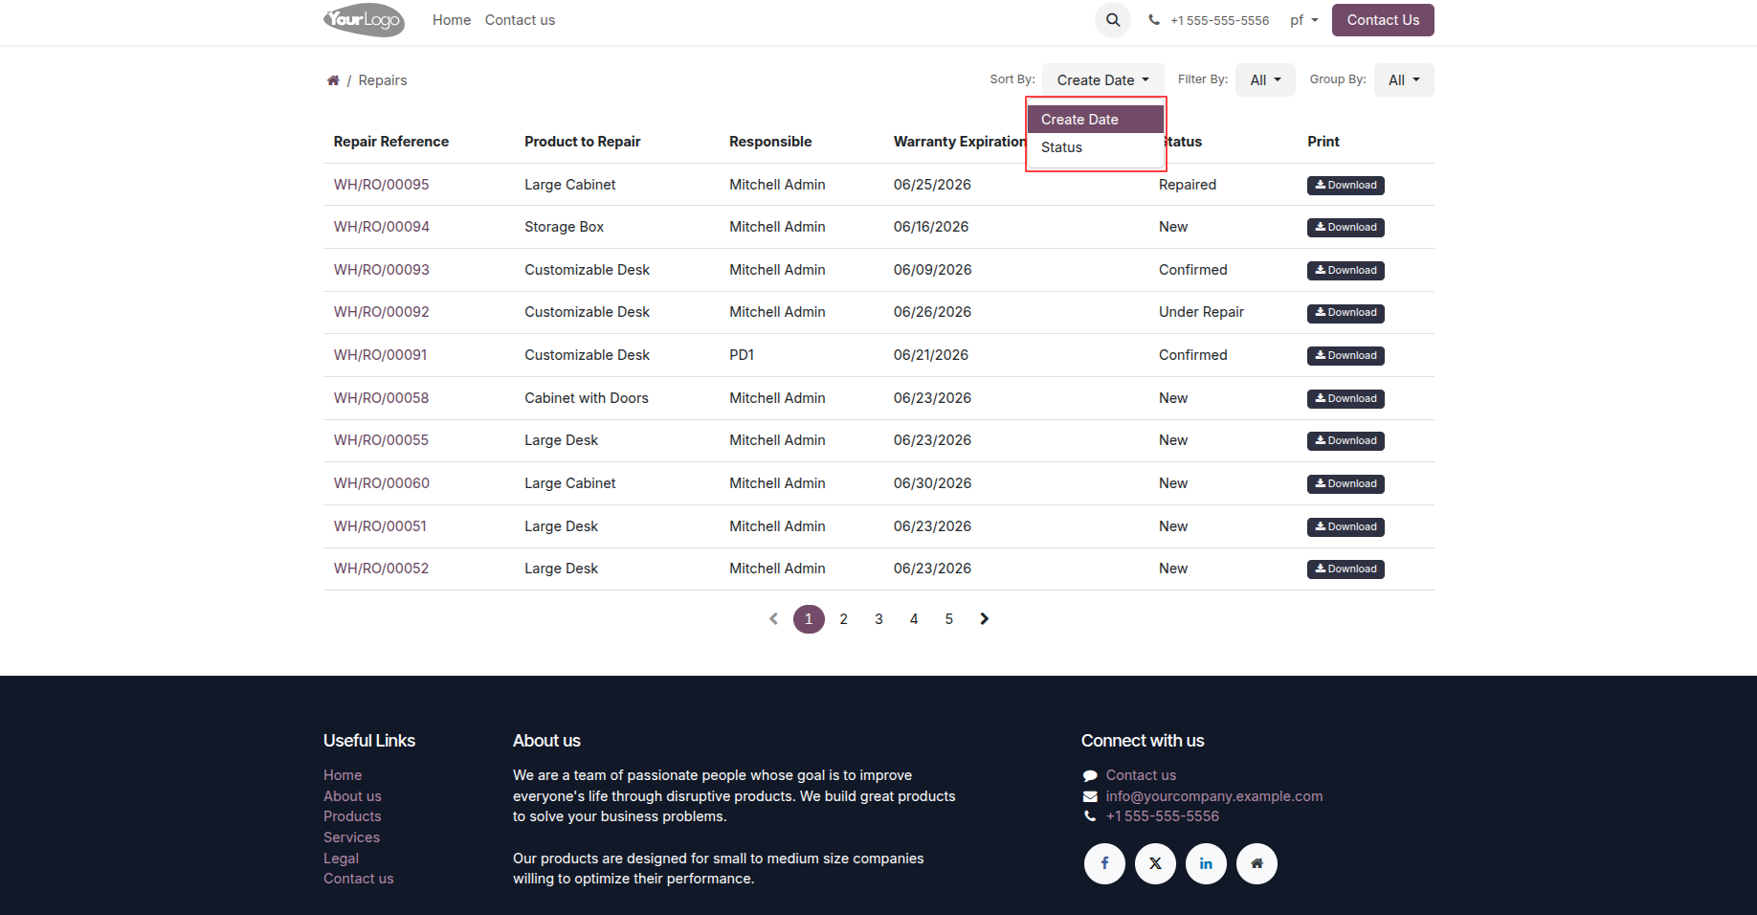Download report for WH/RO/00060
This screenshot has width=1757, height=915.
pos(1346,484)
